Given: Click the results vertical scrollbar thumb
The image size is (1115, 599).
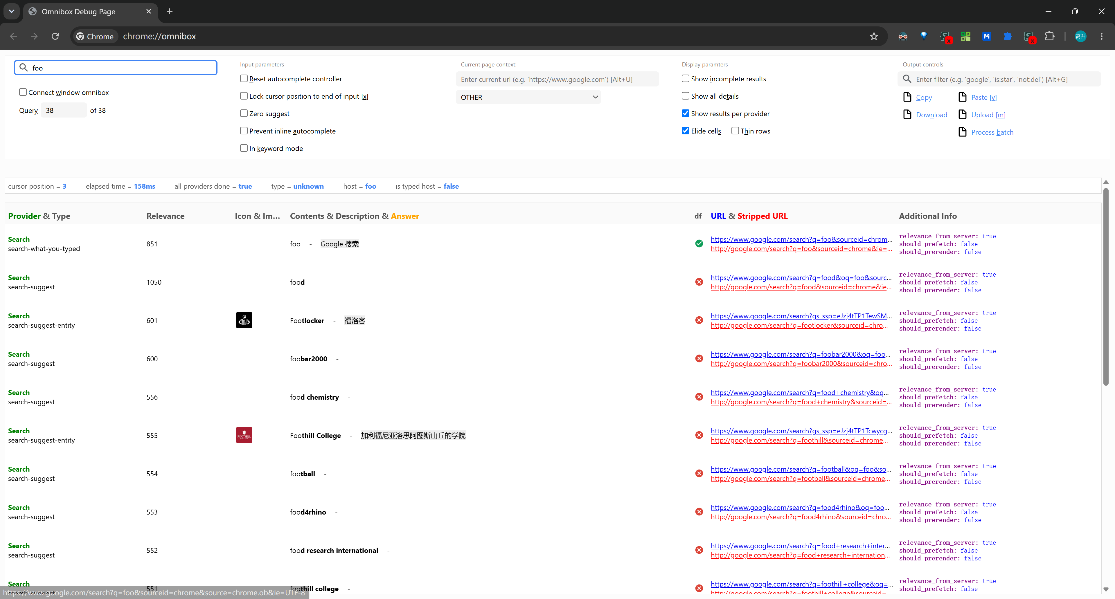Looking at the screenshot, I should point(1106,287).
